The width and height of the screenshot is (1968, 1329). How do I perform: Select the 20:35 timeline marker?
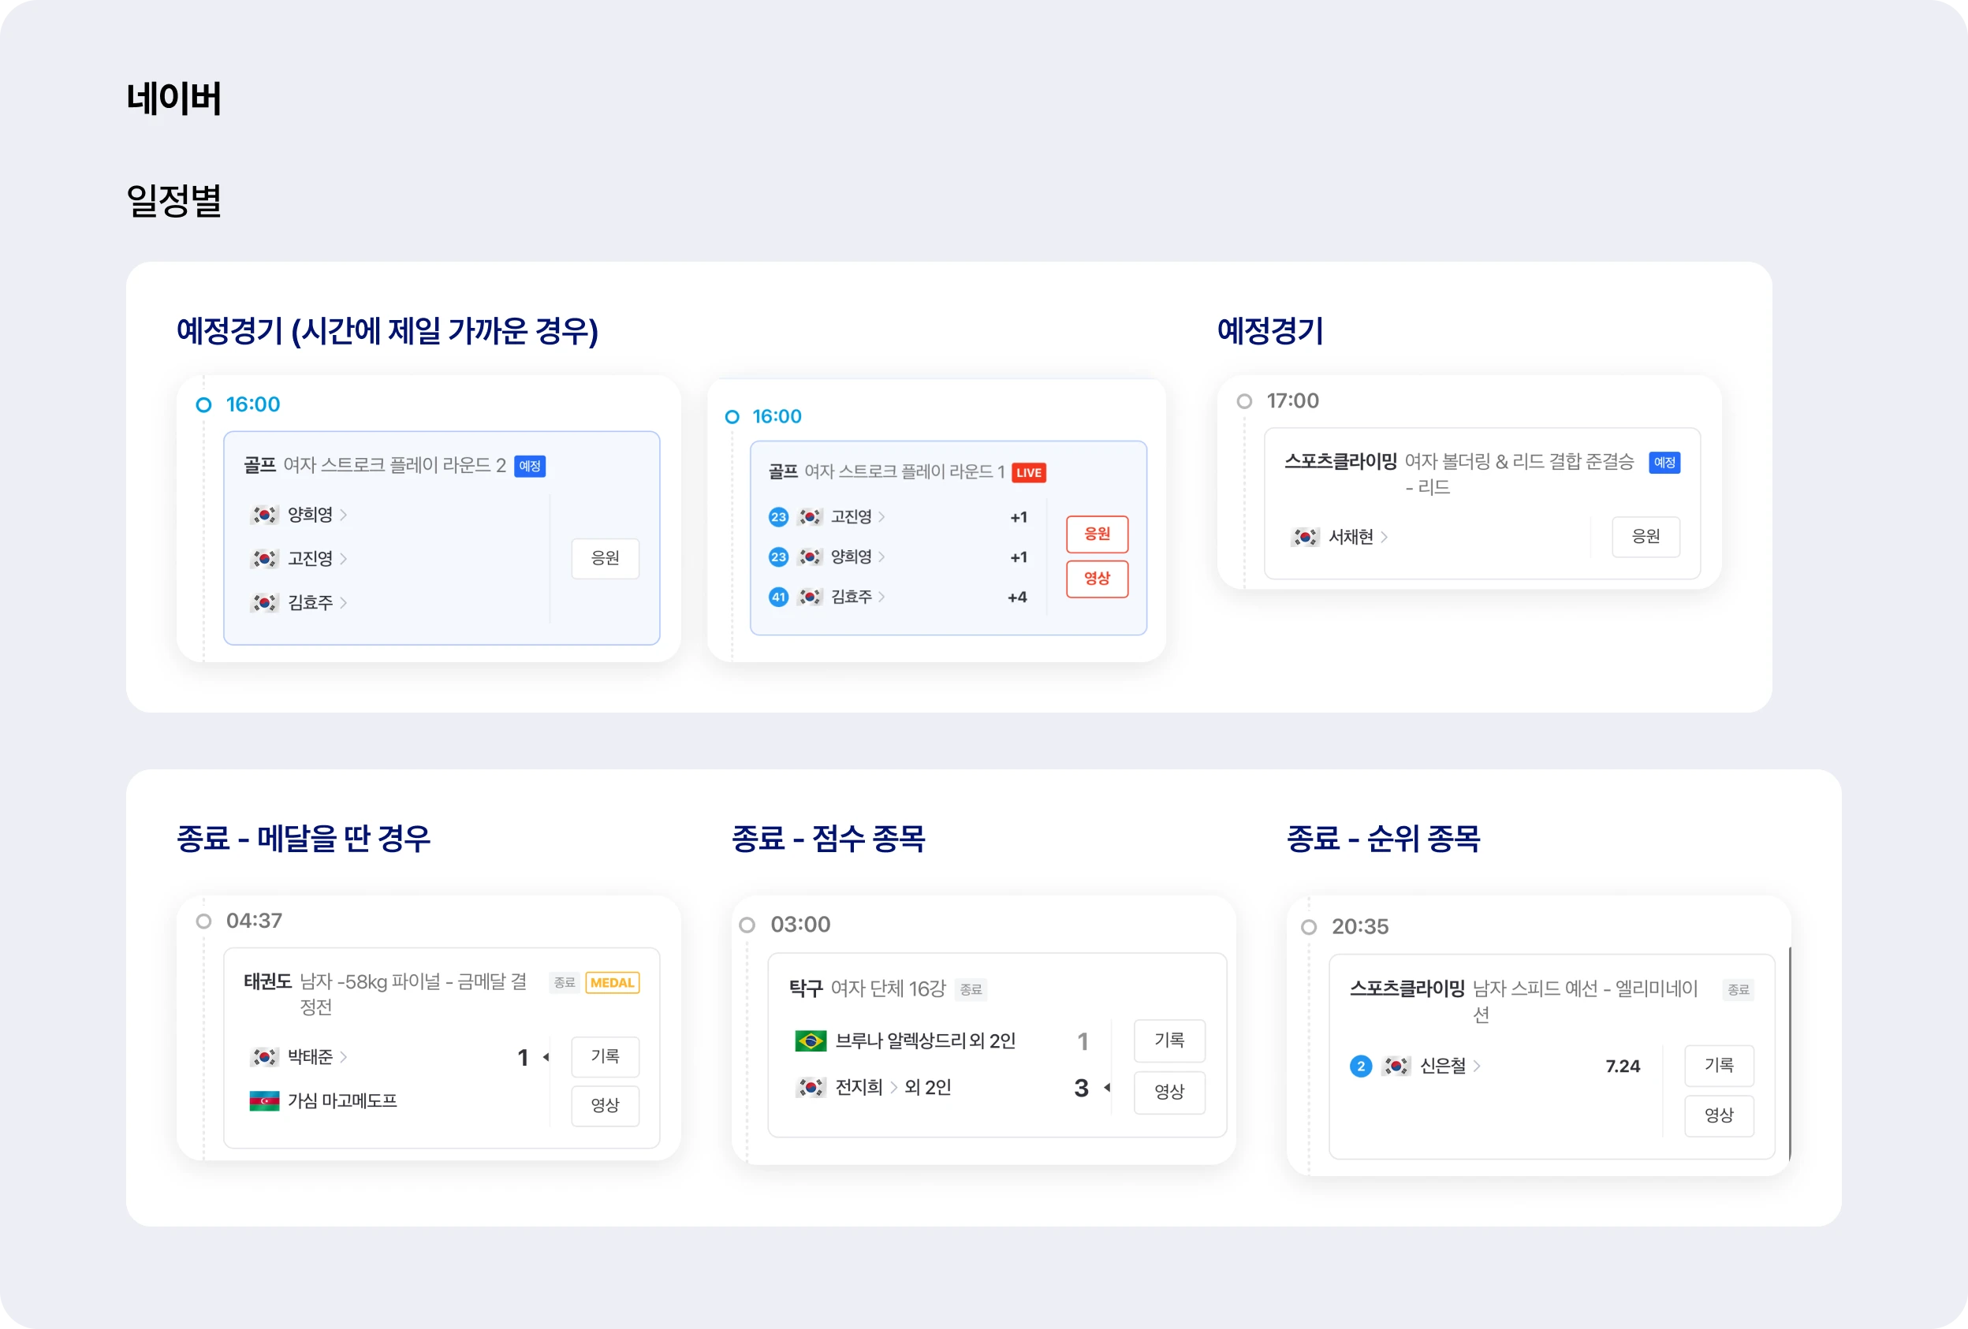[x=1309, y=927]
